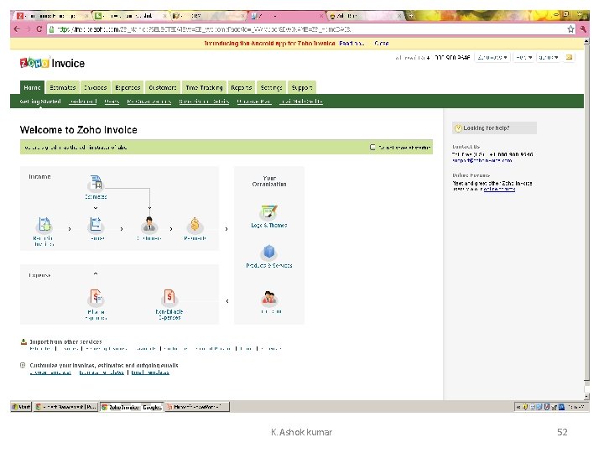Tick the Do not show at startup checkbox

pos(372,147)
